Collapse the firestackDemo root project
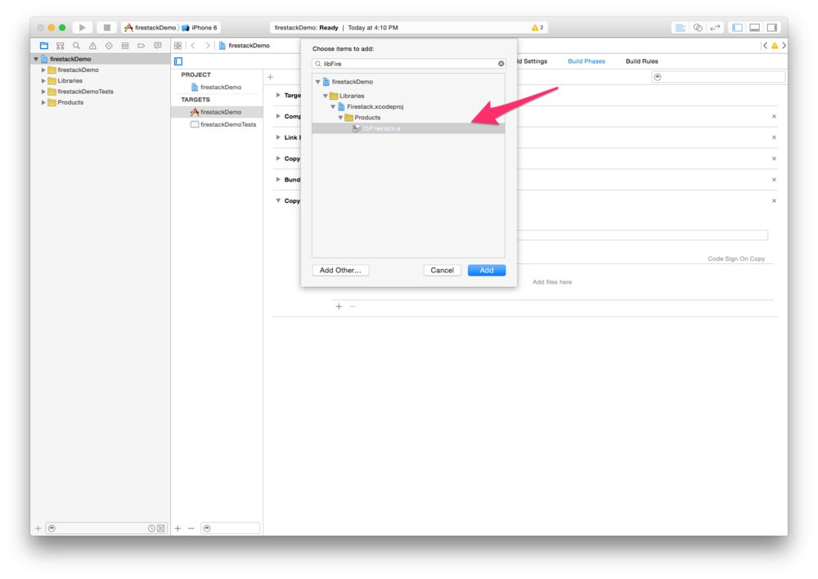Image resolution: width=818 pixels, height=579 pixels. (x=36, y=59)
